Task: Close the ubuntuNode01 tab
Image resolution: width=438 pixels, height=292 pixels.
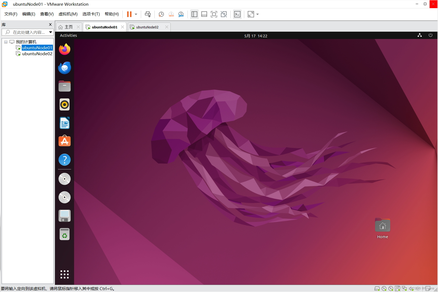Action: [122, 27]
